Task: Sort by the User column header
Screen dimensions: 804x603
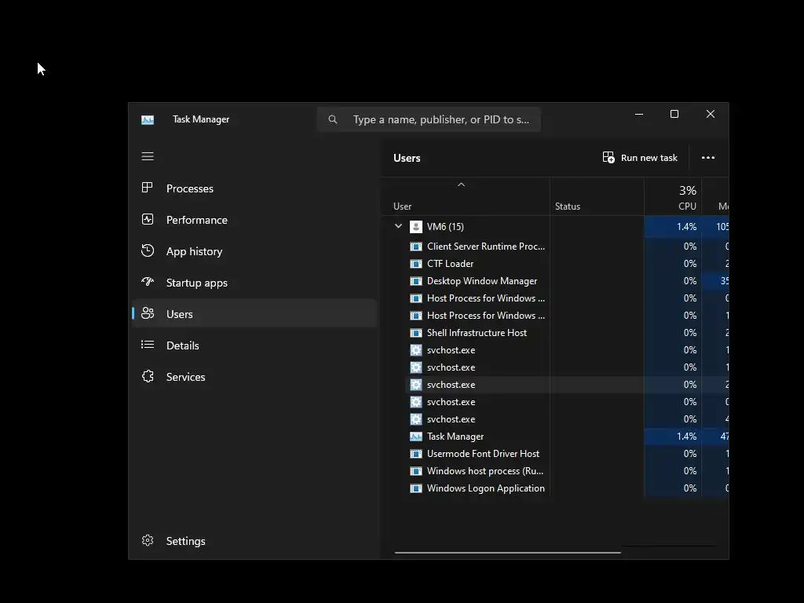Action: pyautogui.click(x=465, y=197)
